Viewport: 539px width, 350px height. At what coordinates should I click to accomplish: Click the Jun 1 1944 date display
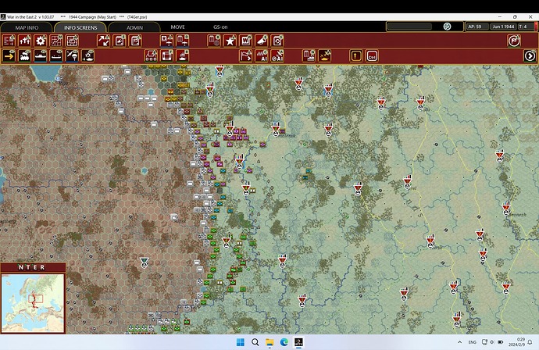point(503,27)
